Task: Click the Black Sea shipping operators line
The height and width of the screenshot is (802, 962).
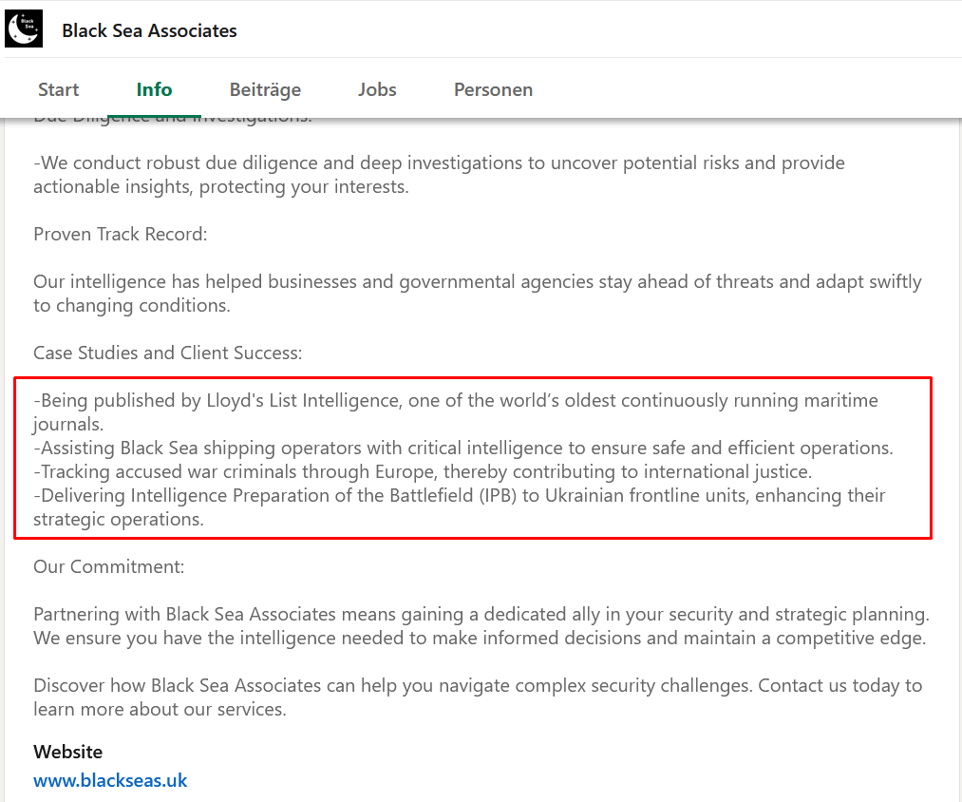Action: click(463, 448)
